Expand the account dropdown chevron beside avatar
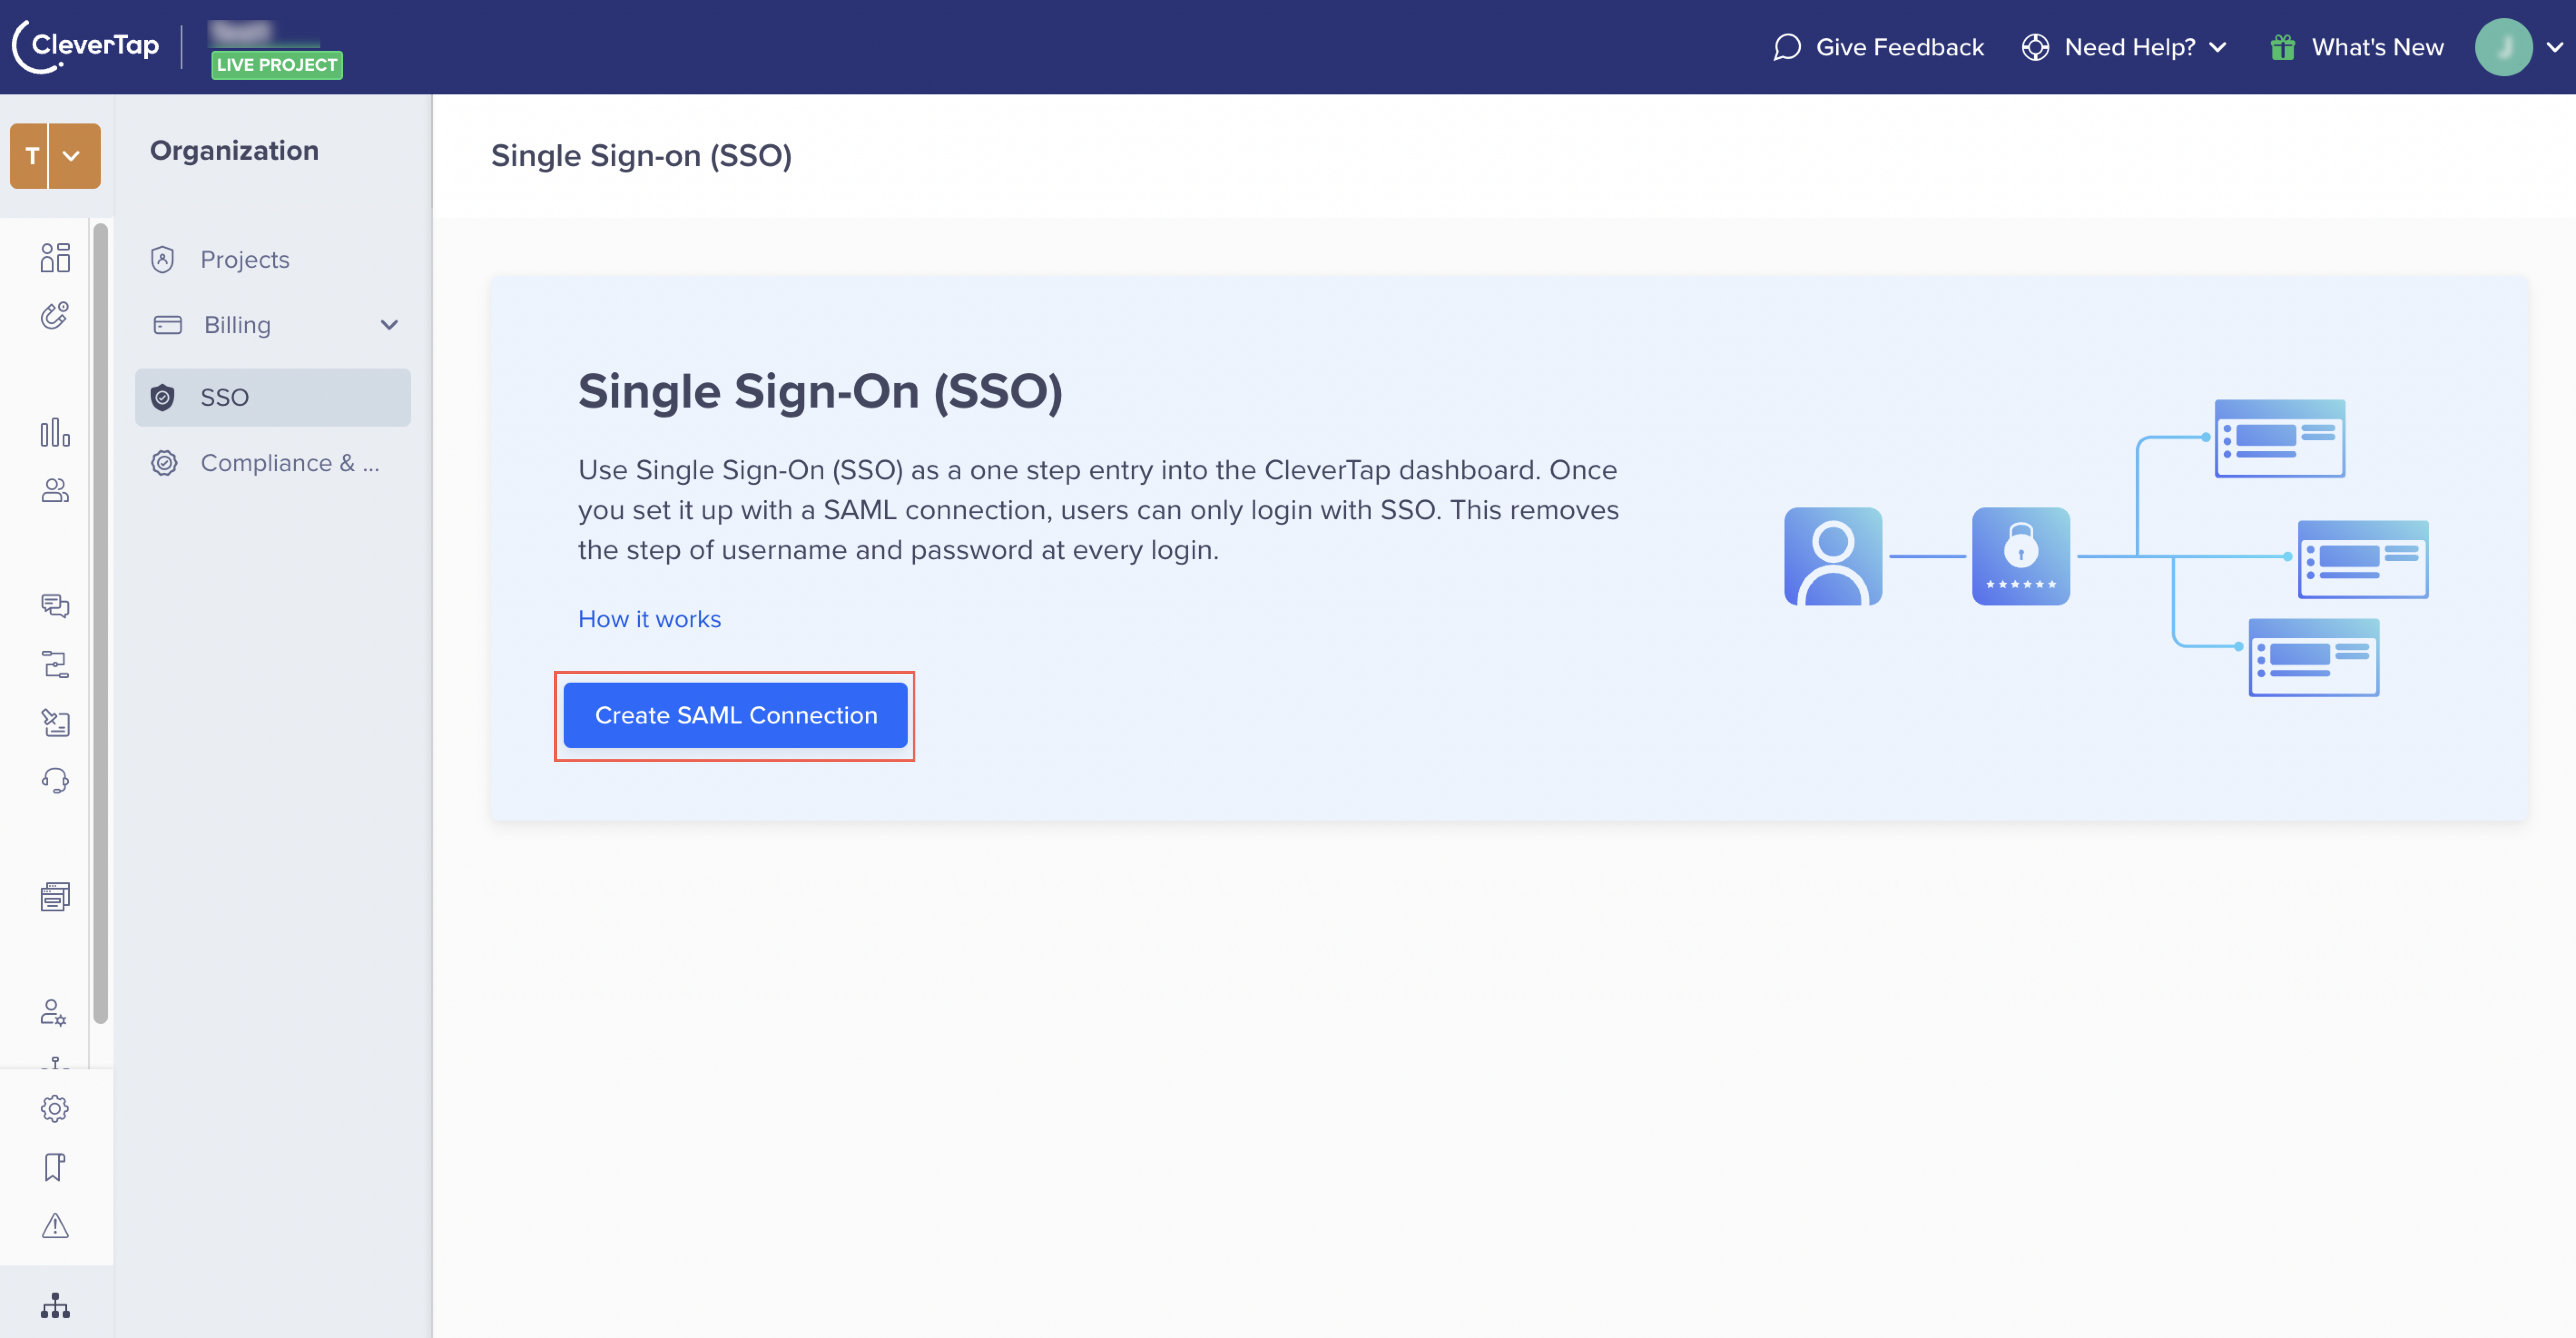The height and width of the screenshot is (1338, 2576). coord(2554,47)
